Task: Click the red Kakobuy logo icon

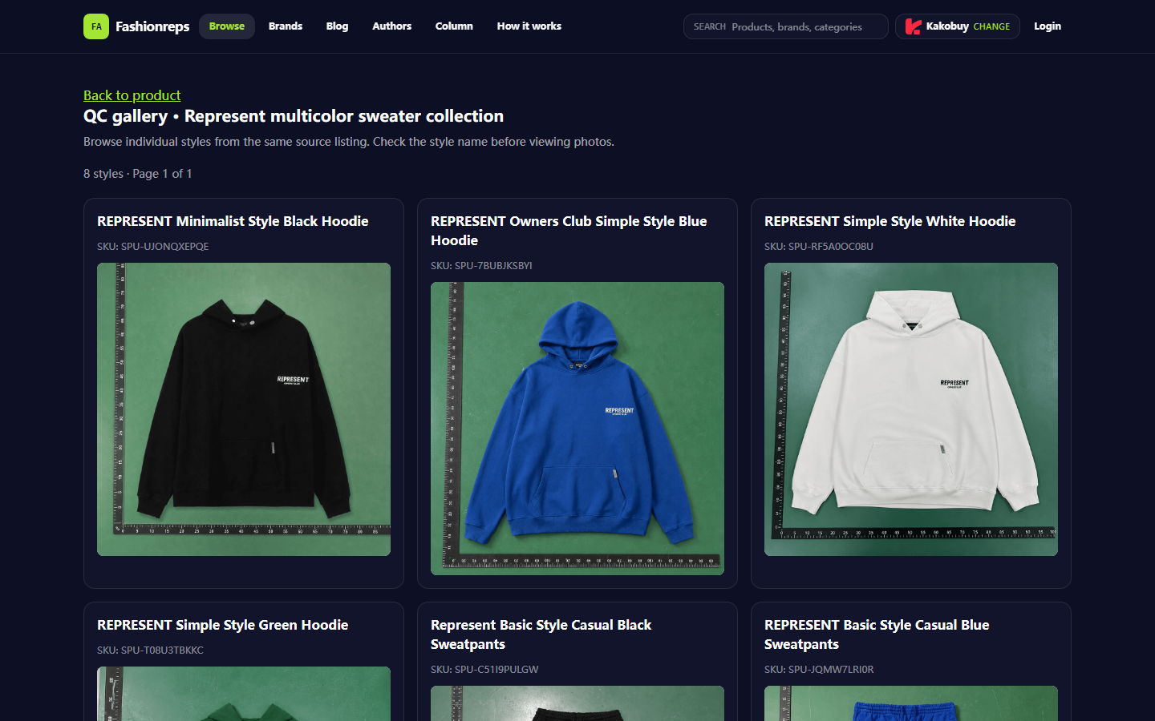Action: (x=913, y=26)
